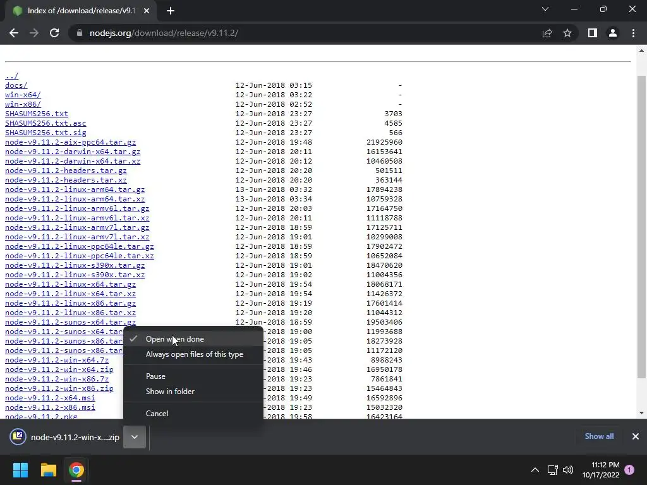Open the side panel icon in the toolbar
The height and width of the screenshot is (485, 647).
[593, 33]
